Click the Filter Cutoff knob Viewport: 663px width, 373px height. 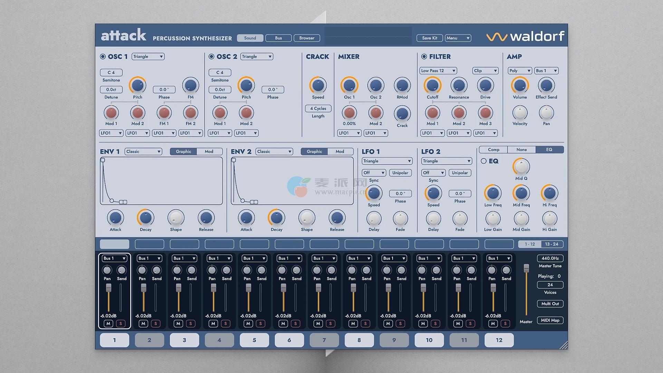point(432,85)
